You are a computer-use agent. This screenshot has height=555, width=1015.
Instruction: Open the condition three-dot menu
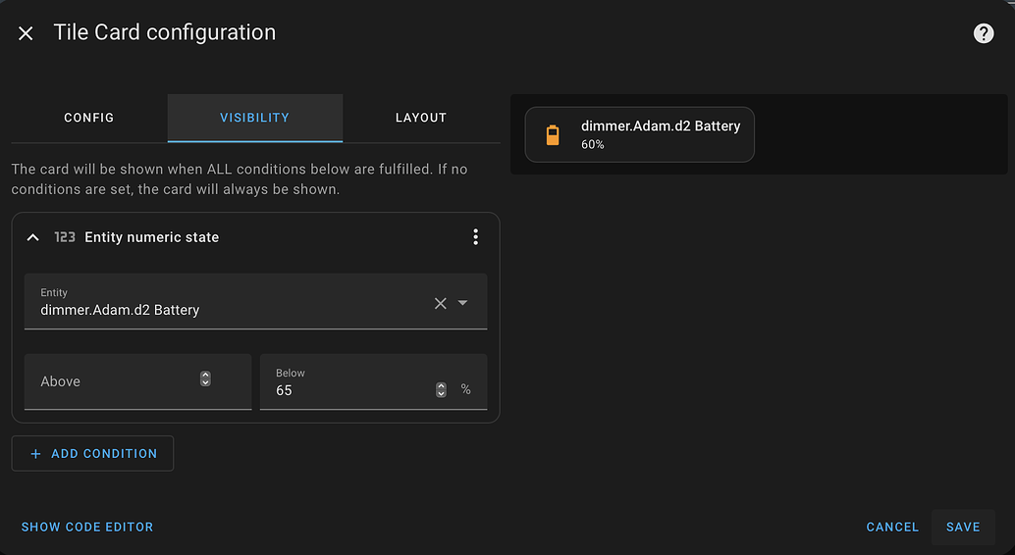tap(475, 236)
